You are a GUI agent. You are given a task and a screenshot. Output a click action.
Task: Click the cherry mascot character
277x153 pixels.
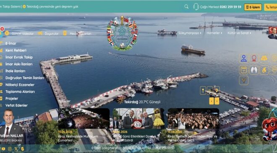point(269,125)
